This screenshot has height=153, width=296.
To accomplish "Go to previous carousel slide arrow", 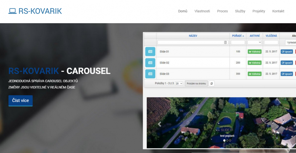I will 159,124.
